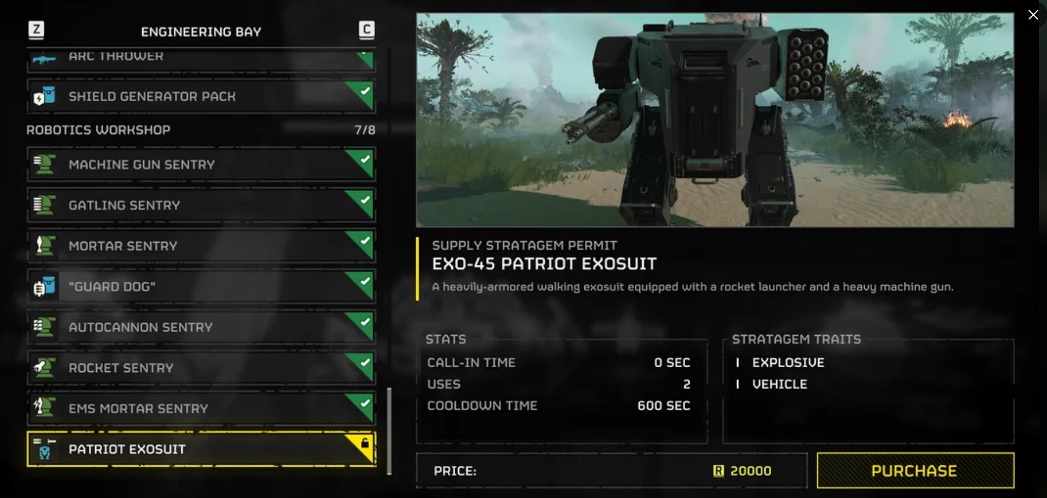Click the Guard Dog backpack icon

click(x=44, y=286)
